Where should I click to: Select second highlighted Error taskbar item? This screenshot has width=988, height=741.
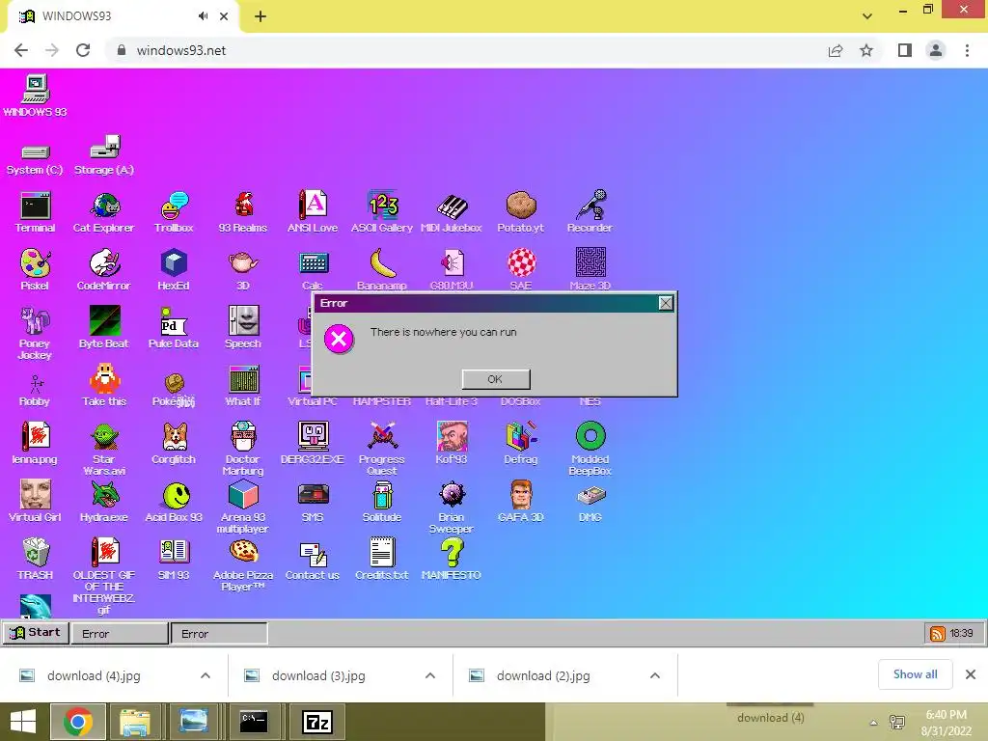[219, 634]
